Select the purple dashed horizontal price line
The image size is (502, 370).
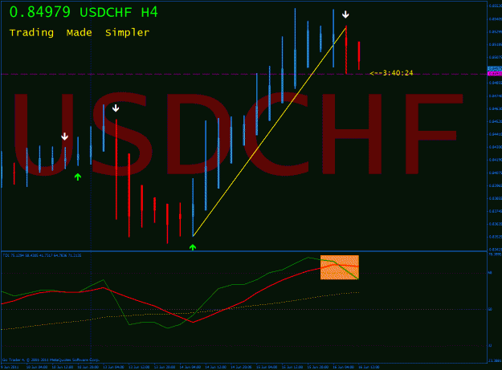[x=244, y=74]
